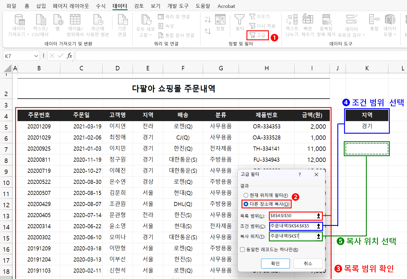The height and width of the screenshot is (279, 407).
Task: Click 데이터 유효성 검사 icon
Action: point(351,20)
